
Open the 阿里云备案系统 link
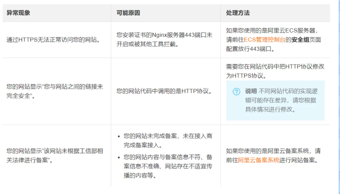[x=258, y=160]
